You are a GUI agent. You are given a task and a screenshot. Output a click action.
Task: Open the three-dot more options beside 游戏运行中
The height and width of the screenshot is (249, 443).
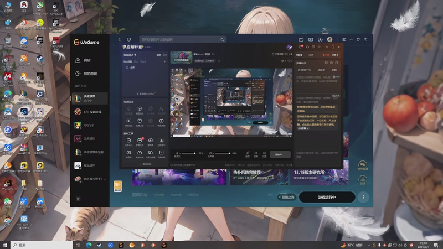(x=363, y=197)
